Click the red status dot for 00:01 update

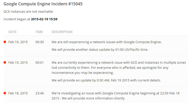click(x=5, y=63)
